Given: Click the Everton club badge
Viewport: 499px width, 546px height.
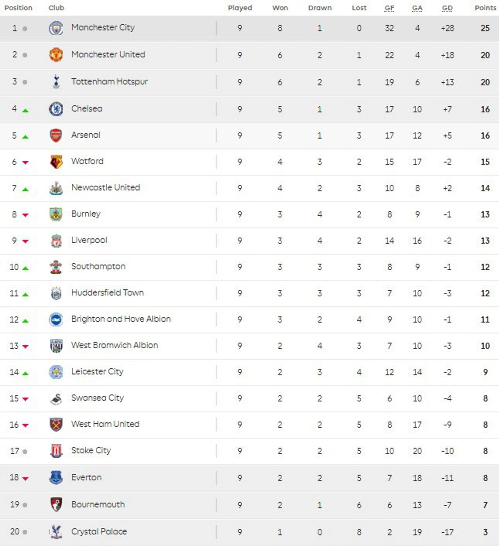Looking at the screenshot, I should click(x=56, y=478).
